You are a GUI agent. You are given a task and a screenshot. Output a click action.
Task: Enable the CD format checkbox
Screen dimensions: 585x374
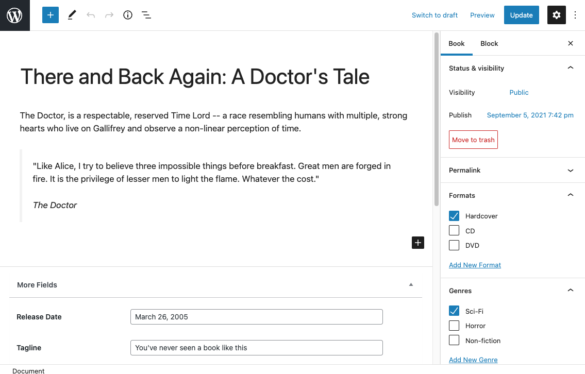[x=454, y=230]
